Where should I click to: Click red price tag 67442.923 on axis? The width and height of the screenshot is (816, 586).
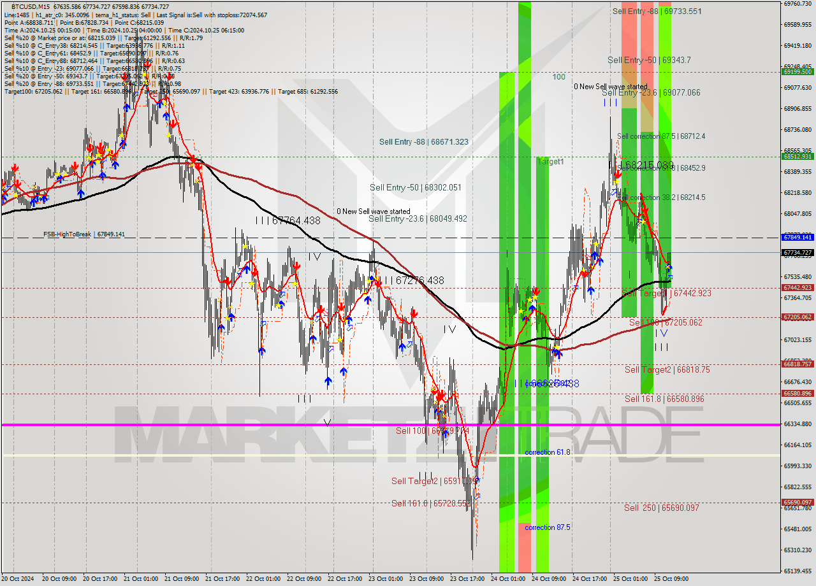click(x=797, y=287)
